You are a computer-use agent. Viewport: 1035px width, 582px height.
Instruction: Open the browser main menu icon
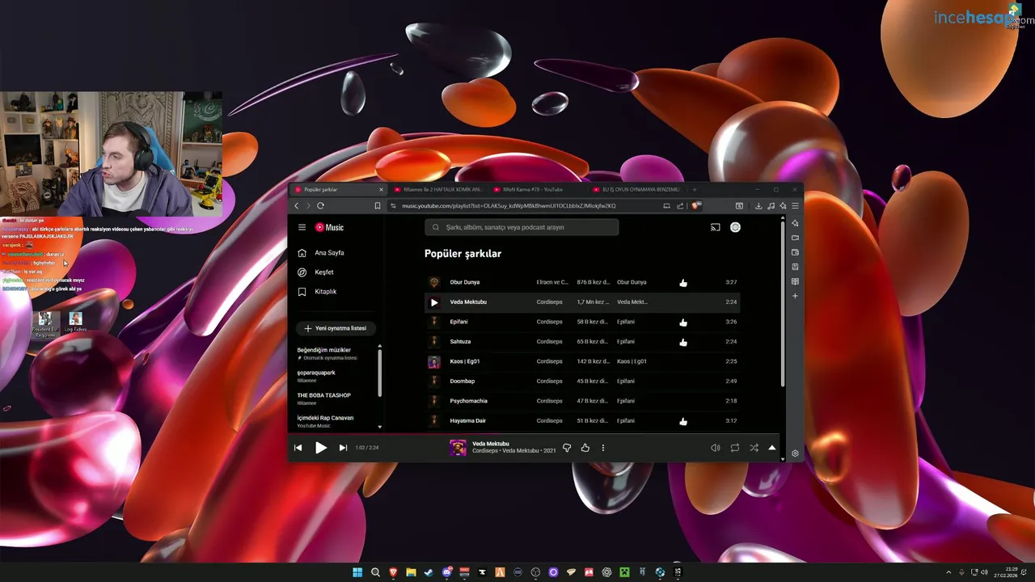[795, 206]
